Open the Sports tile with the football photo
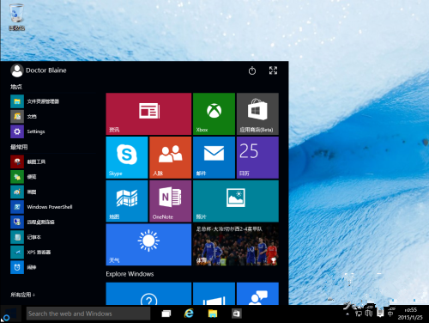 pos(236,245)
